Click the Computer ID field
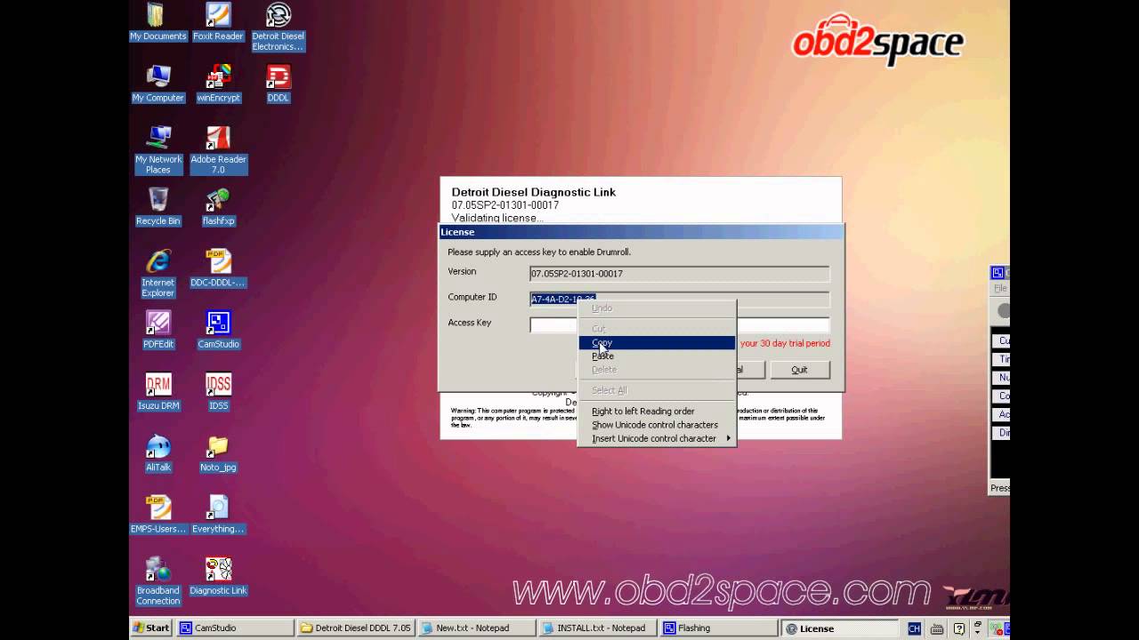 [679, 300]
